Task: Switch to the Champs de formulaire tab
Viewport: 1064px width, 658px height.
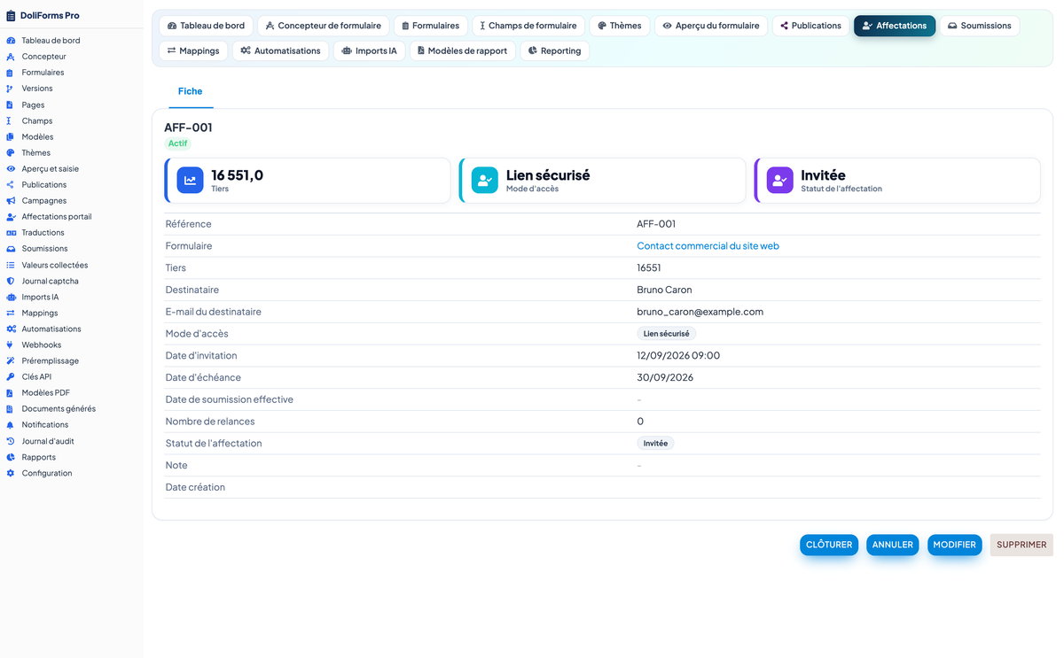Action: coord(528,26)
